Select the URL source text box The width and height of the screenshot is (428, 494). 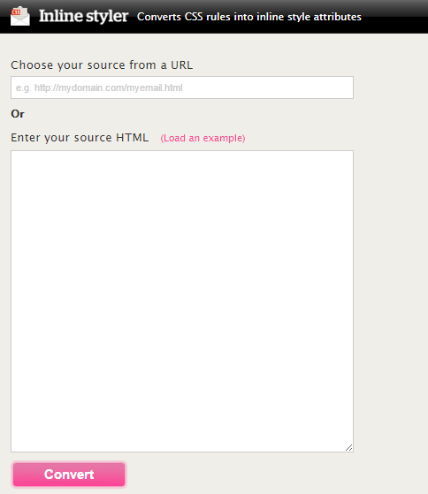(182, 87)
